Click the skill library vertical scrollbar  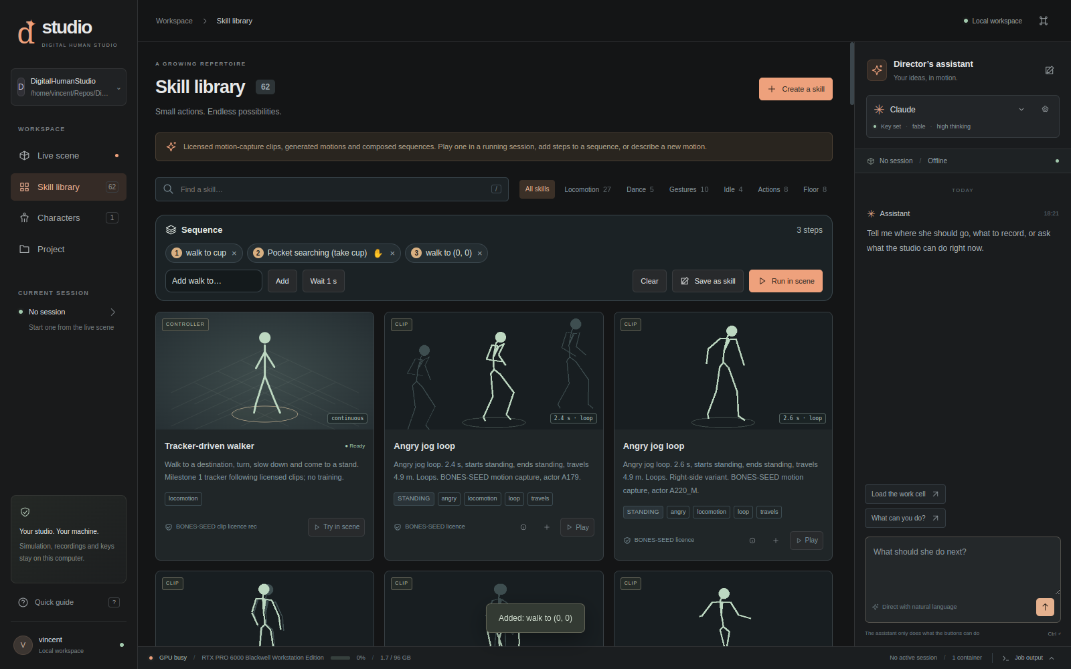pyautogui.click(x=852, y=74)
